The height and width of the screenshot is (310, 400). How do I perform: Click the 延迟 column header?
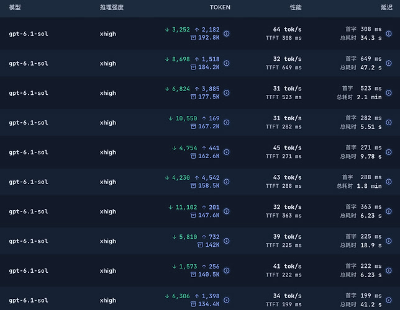click(x=387, y=7)
